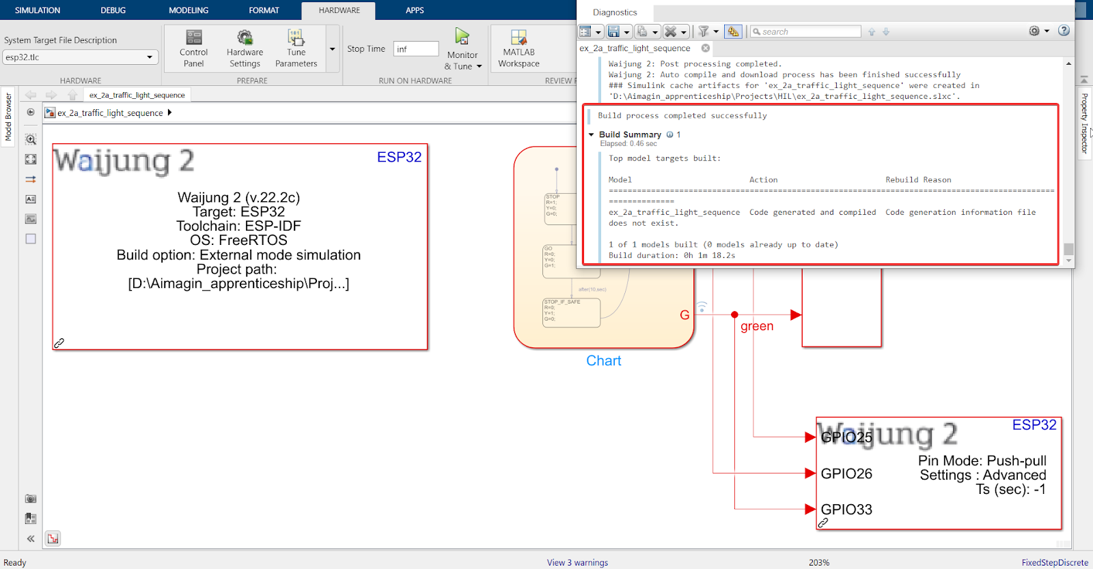
Task: Toggle sample time arrows palette icon
Action: 31,179
